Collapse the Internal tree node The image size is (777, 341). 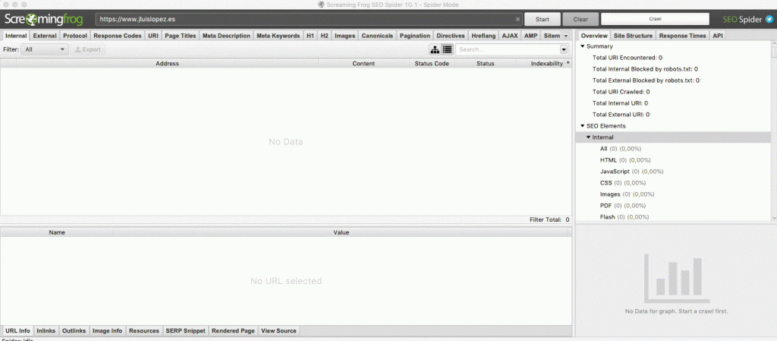(588, 137)
